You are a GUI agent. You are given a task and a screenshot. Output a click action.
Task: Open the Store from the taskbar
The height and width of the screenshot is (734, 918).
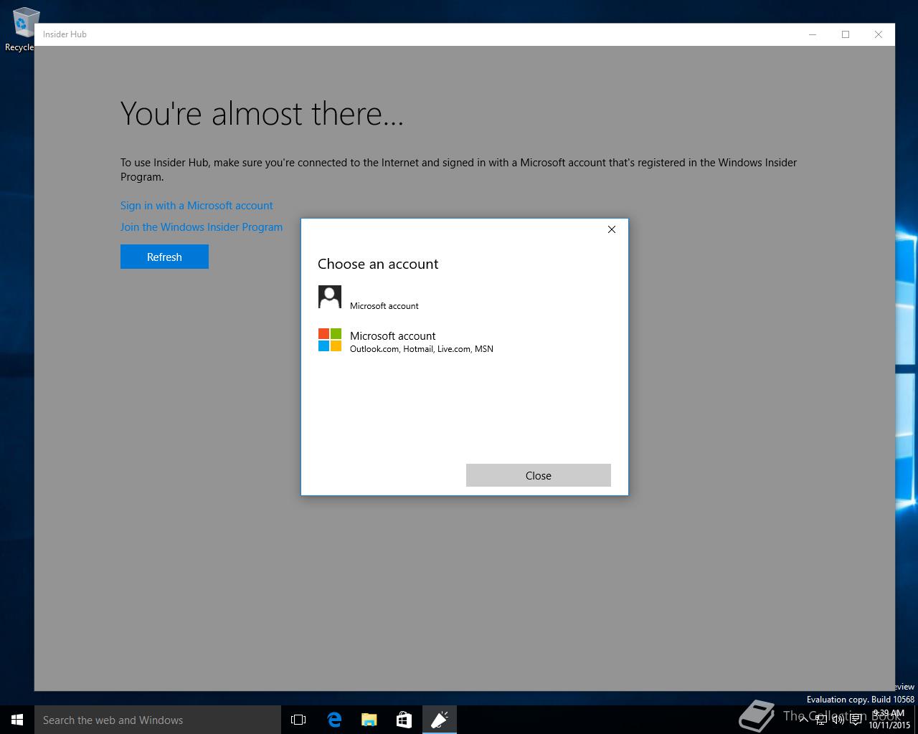tap(404, 720)
